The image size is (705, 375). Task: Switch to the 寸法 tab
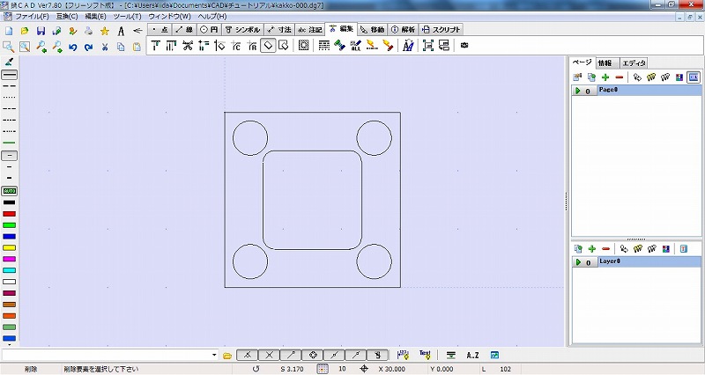278,30
